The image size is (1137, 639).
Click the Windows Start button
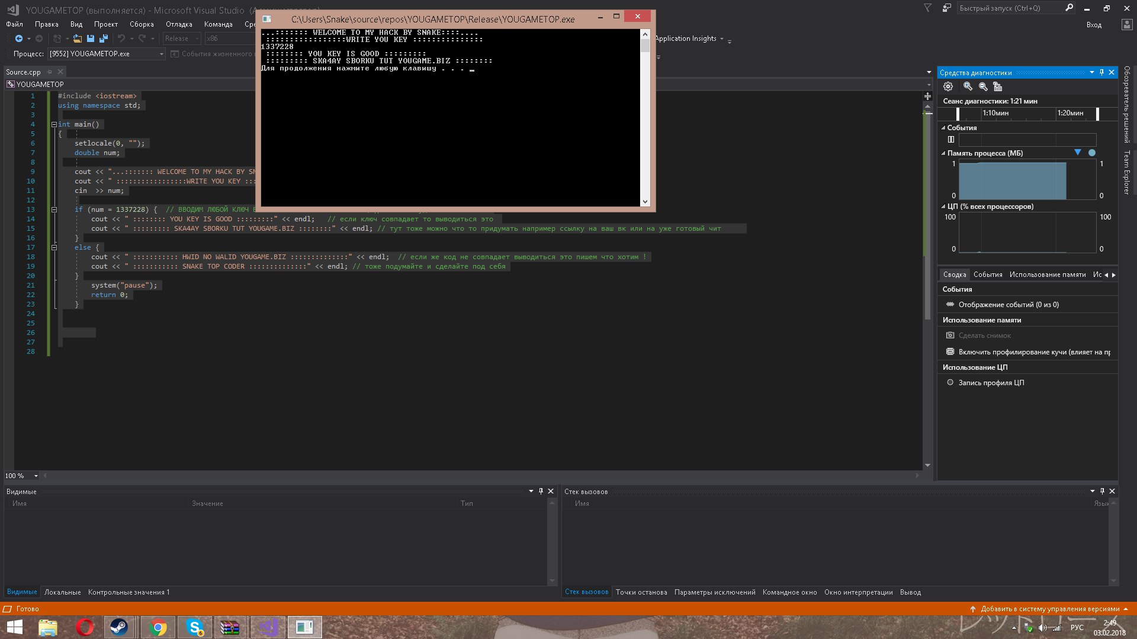(x=14, y=627)
